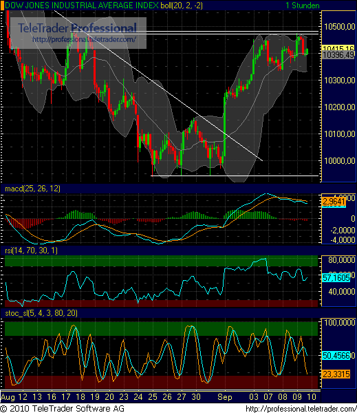The image size is (357, 415).
Task: Click the stoc_sl(5, 4, 3, 80, 20) panel label
Action: (x=41, y=313)
